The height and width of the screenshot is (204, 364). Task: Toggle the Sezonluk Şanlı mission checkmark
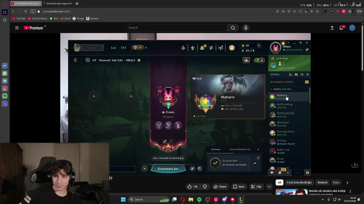tap(255, 163)
